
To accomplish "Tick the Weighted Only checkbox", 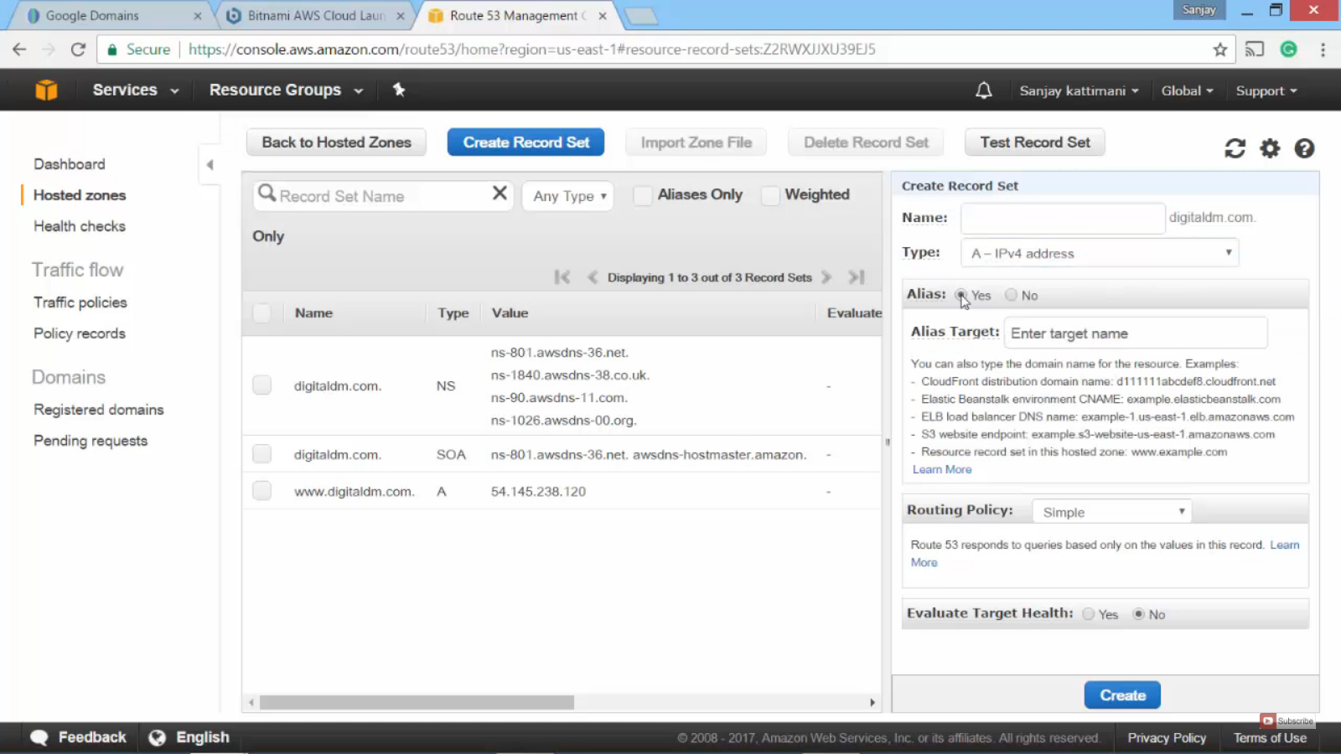I will [x=770, y=195].
